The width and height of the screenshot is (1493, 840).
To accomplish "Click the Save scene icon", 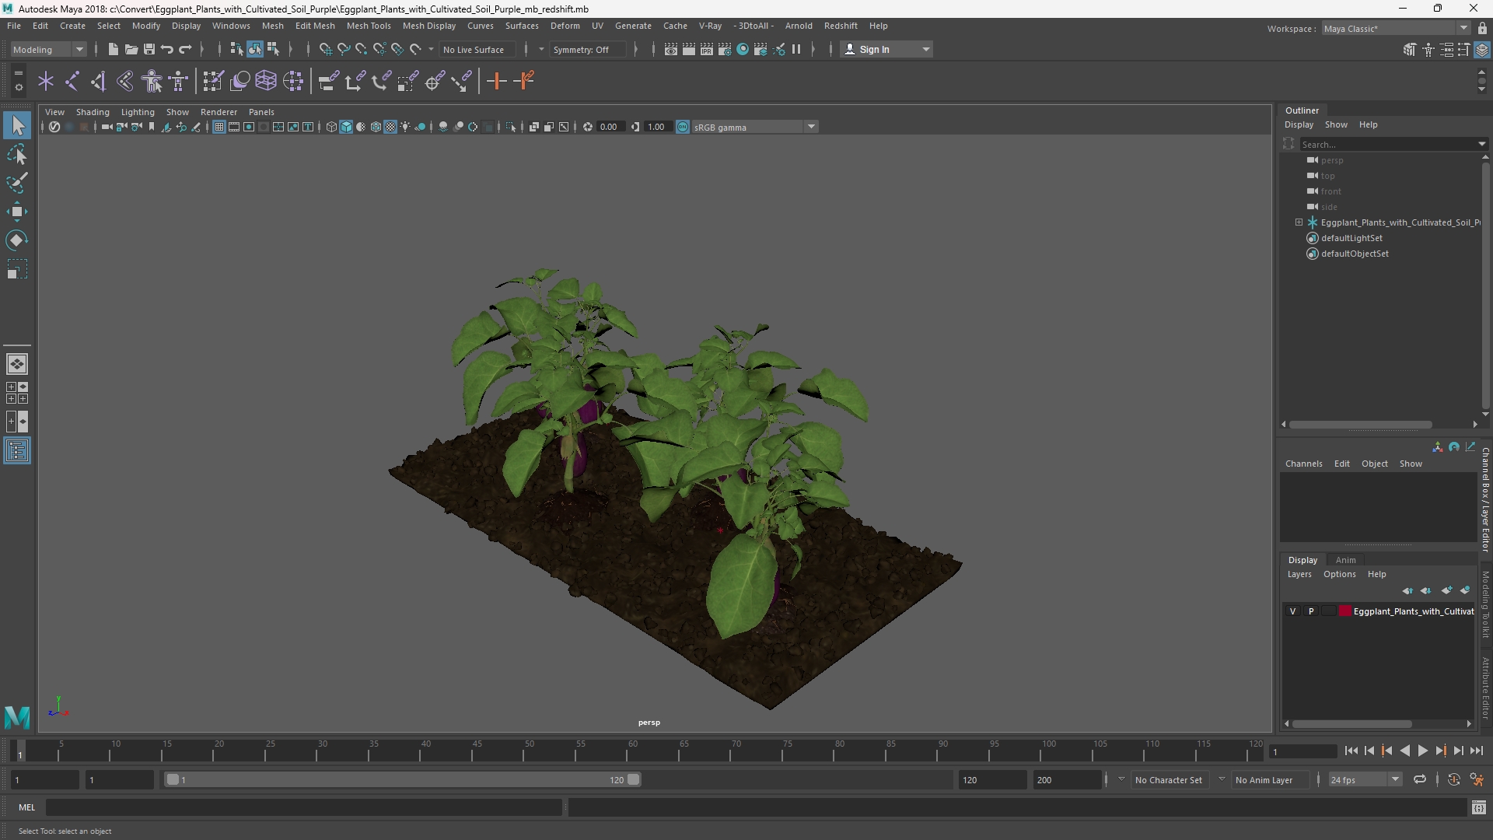I will (149, 49).
